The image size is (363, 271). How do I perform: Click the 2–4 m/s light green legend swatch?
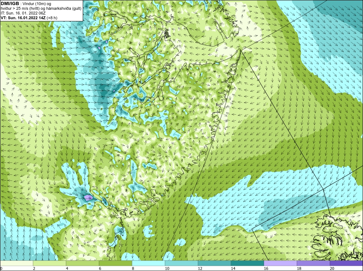click(x=49, y=263)
